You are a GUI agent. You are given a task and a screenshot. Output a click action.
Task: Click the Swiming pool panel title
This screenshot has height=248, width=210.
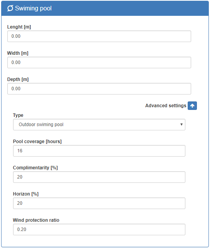[x=33, y=8]
